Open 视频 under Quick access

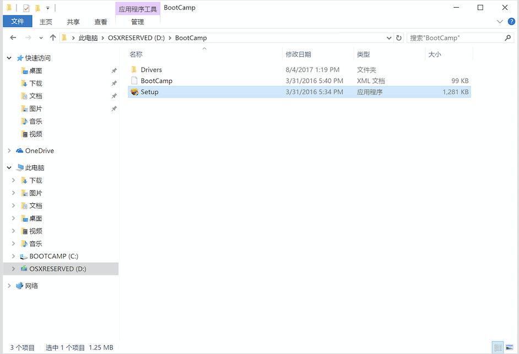tap(36, 134)
